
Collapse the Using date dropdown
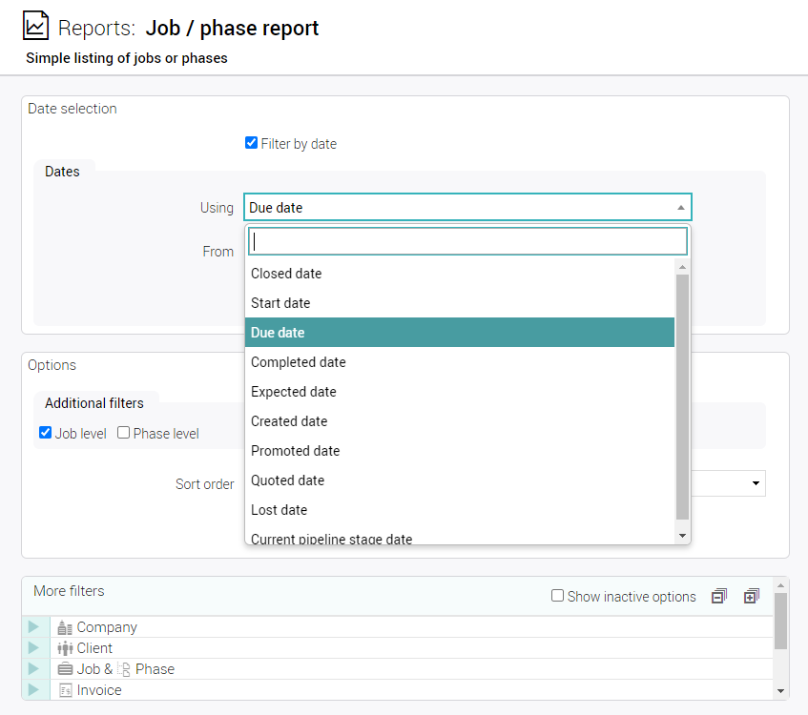[680, 208]
